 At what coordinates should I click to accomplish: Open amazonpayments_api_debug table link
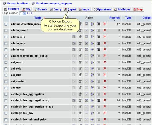click(29, 56)
